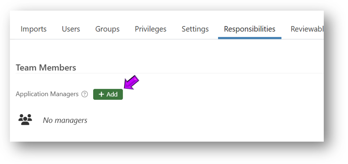Open the Settings tab
Image resolution: width=348 pixels, height=164 pixels.
[x=195, y=29]
